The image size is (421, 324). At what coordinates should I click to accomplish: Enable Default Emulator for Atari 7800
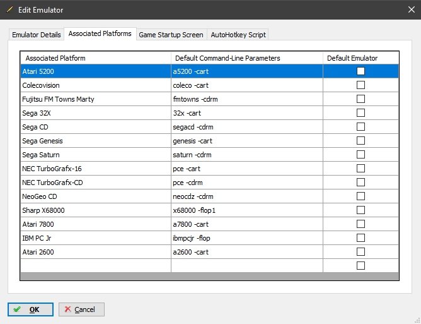click(360, 224)
